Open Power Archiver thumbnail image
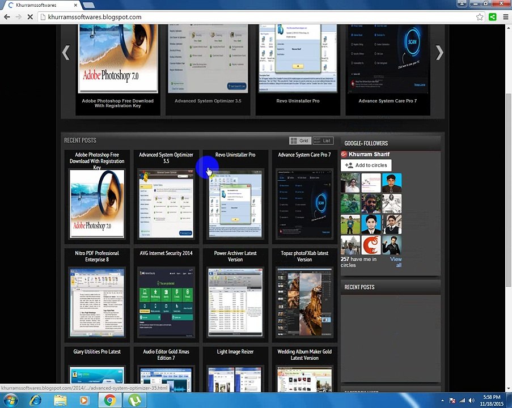The image size is (512, 408). (235, 302)
